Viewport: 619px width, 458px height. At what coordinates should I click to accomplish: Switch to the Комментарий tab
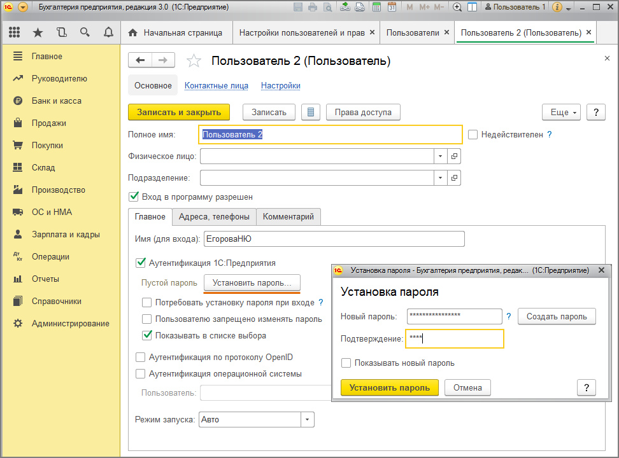click(x=288, y=216)
